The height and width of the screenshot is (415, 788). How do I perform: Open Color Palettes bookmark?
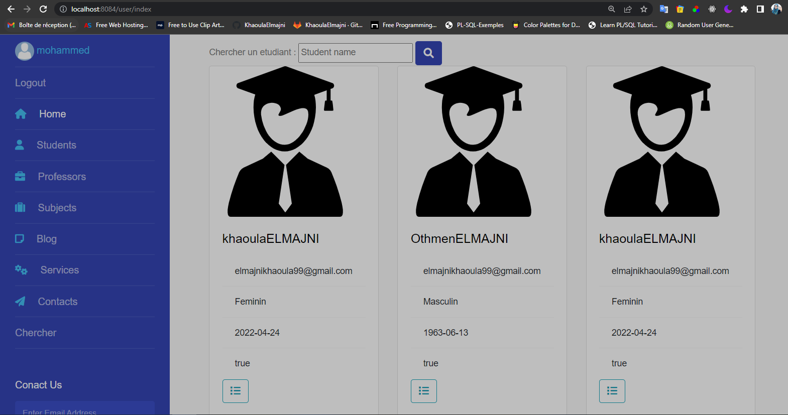pos(546,25)
